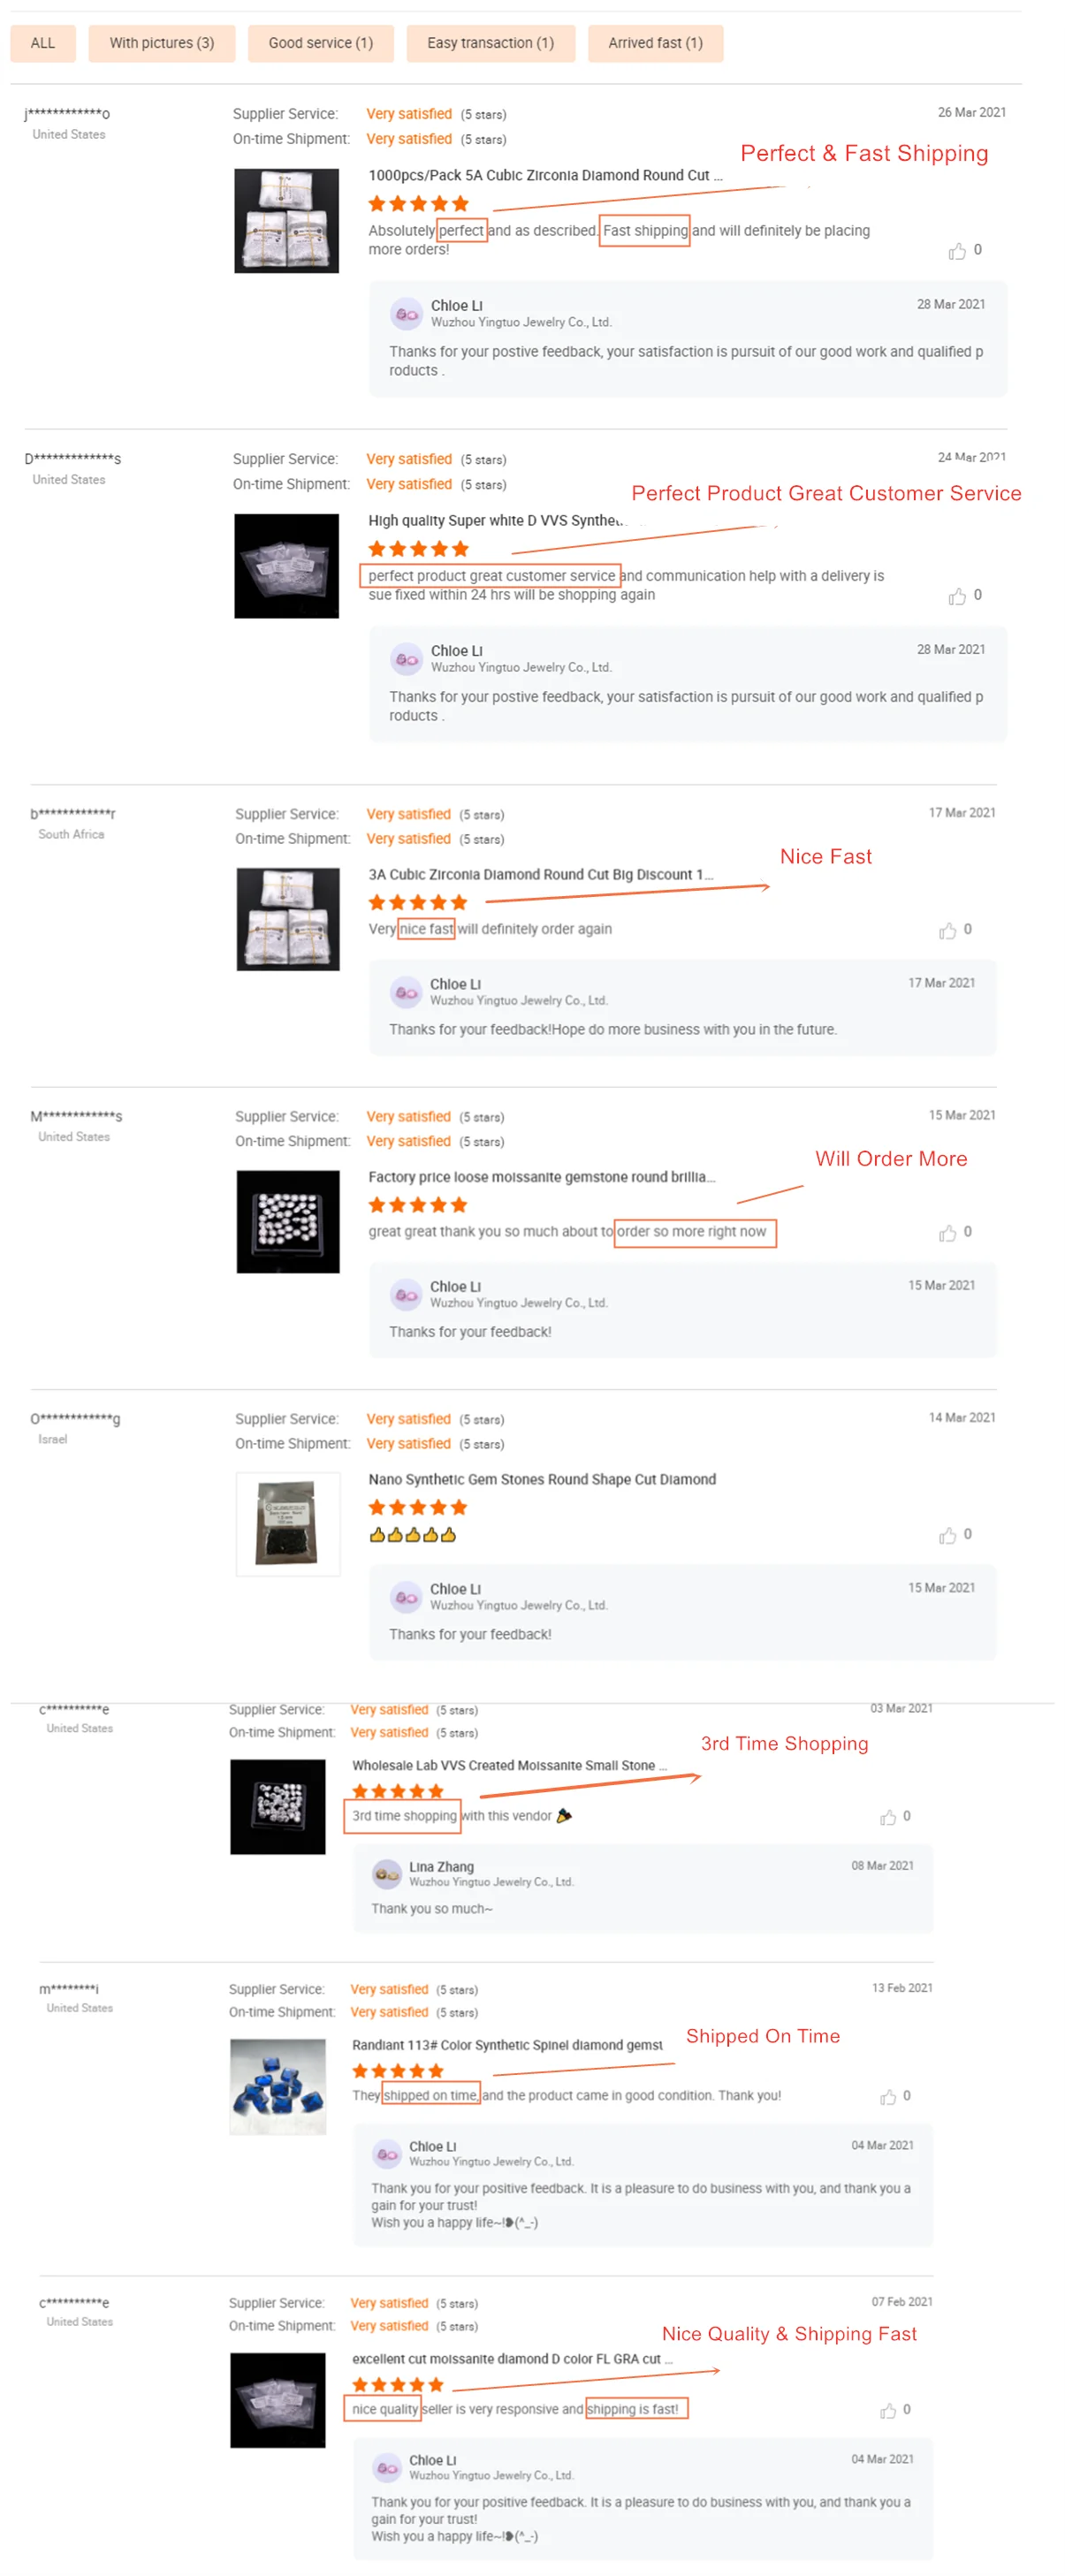Screen dimensions: 1065x2576
Task: View blue spinel gemstone review photo
Action: 278,2086
